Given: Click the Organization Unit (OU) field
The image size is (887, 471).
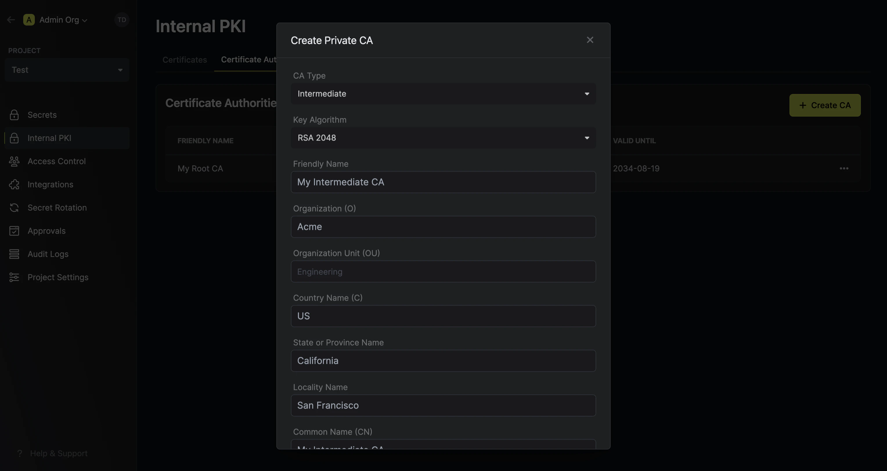Looking at the screenshot, I should (x=443, y=271).
